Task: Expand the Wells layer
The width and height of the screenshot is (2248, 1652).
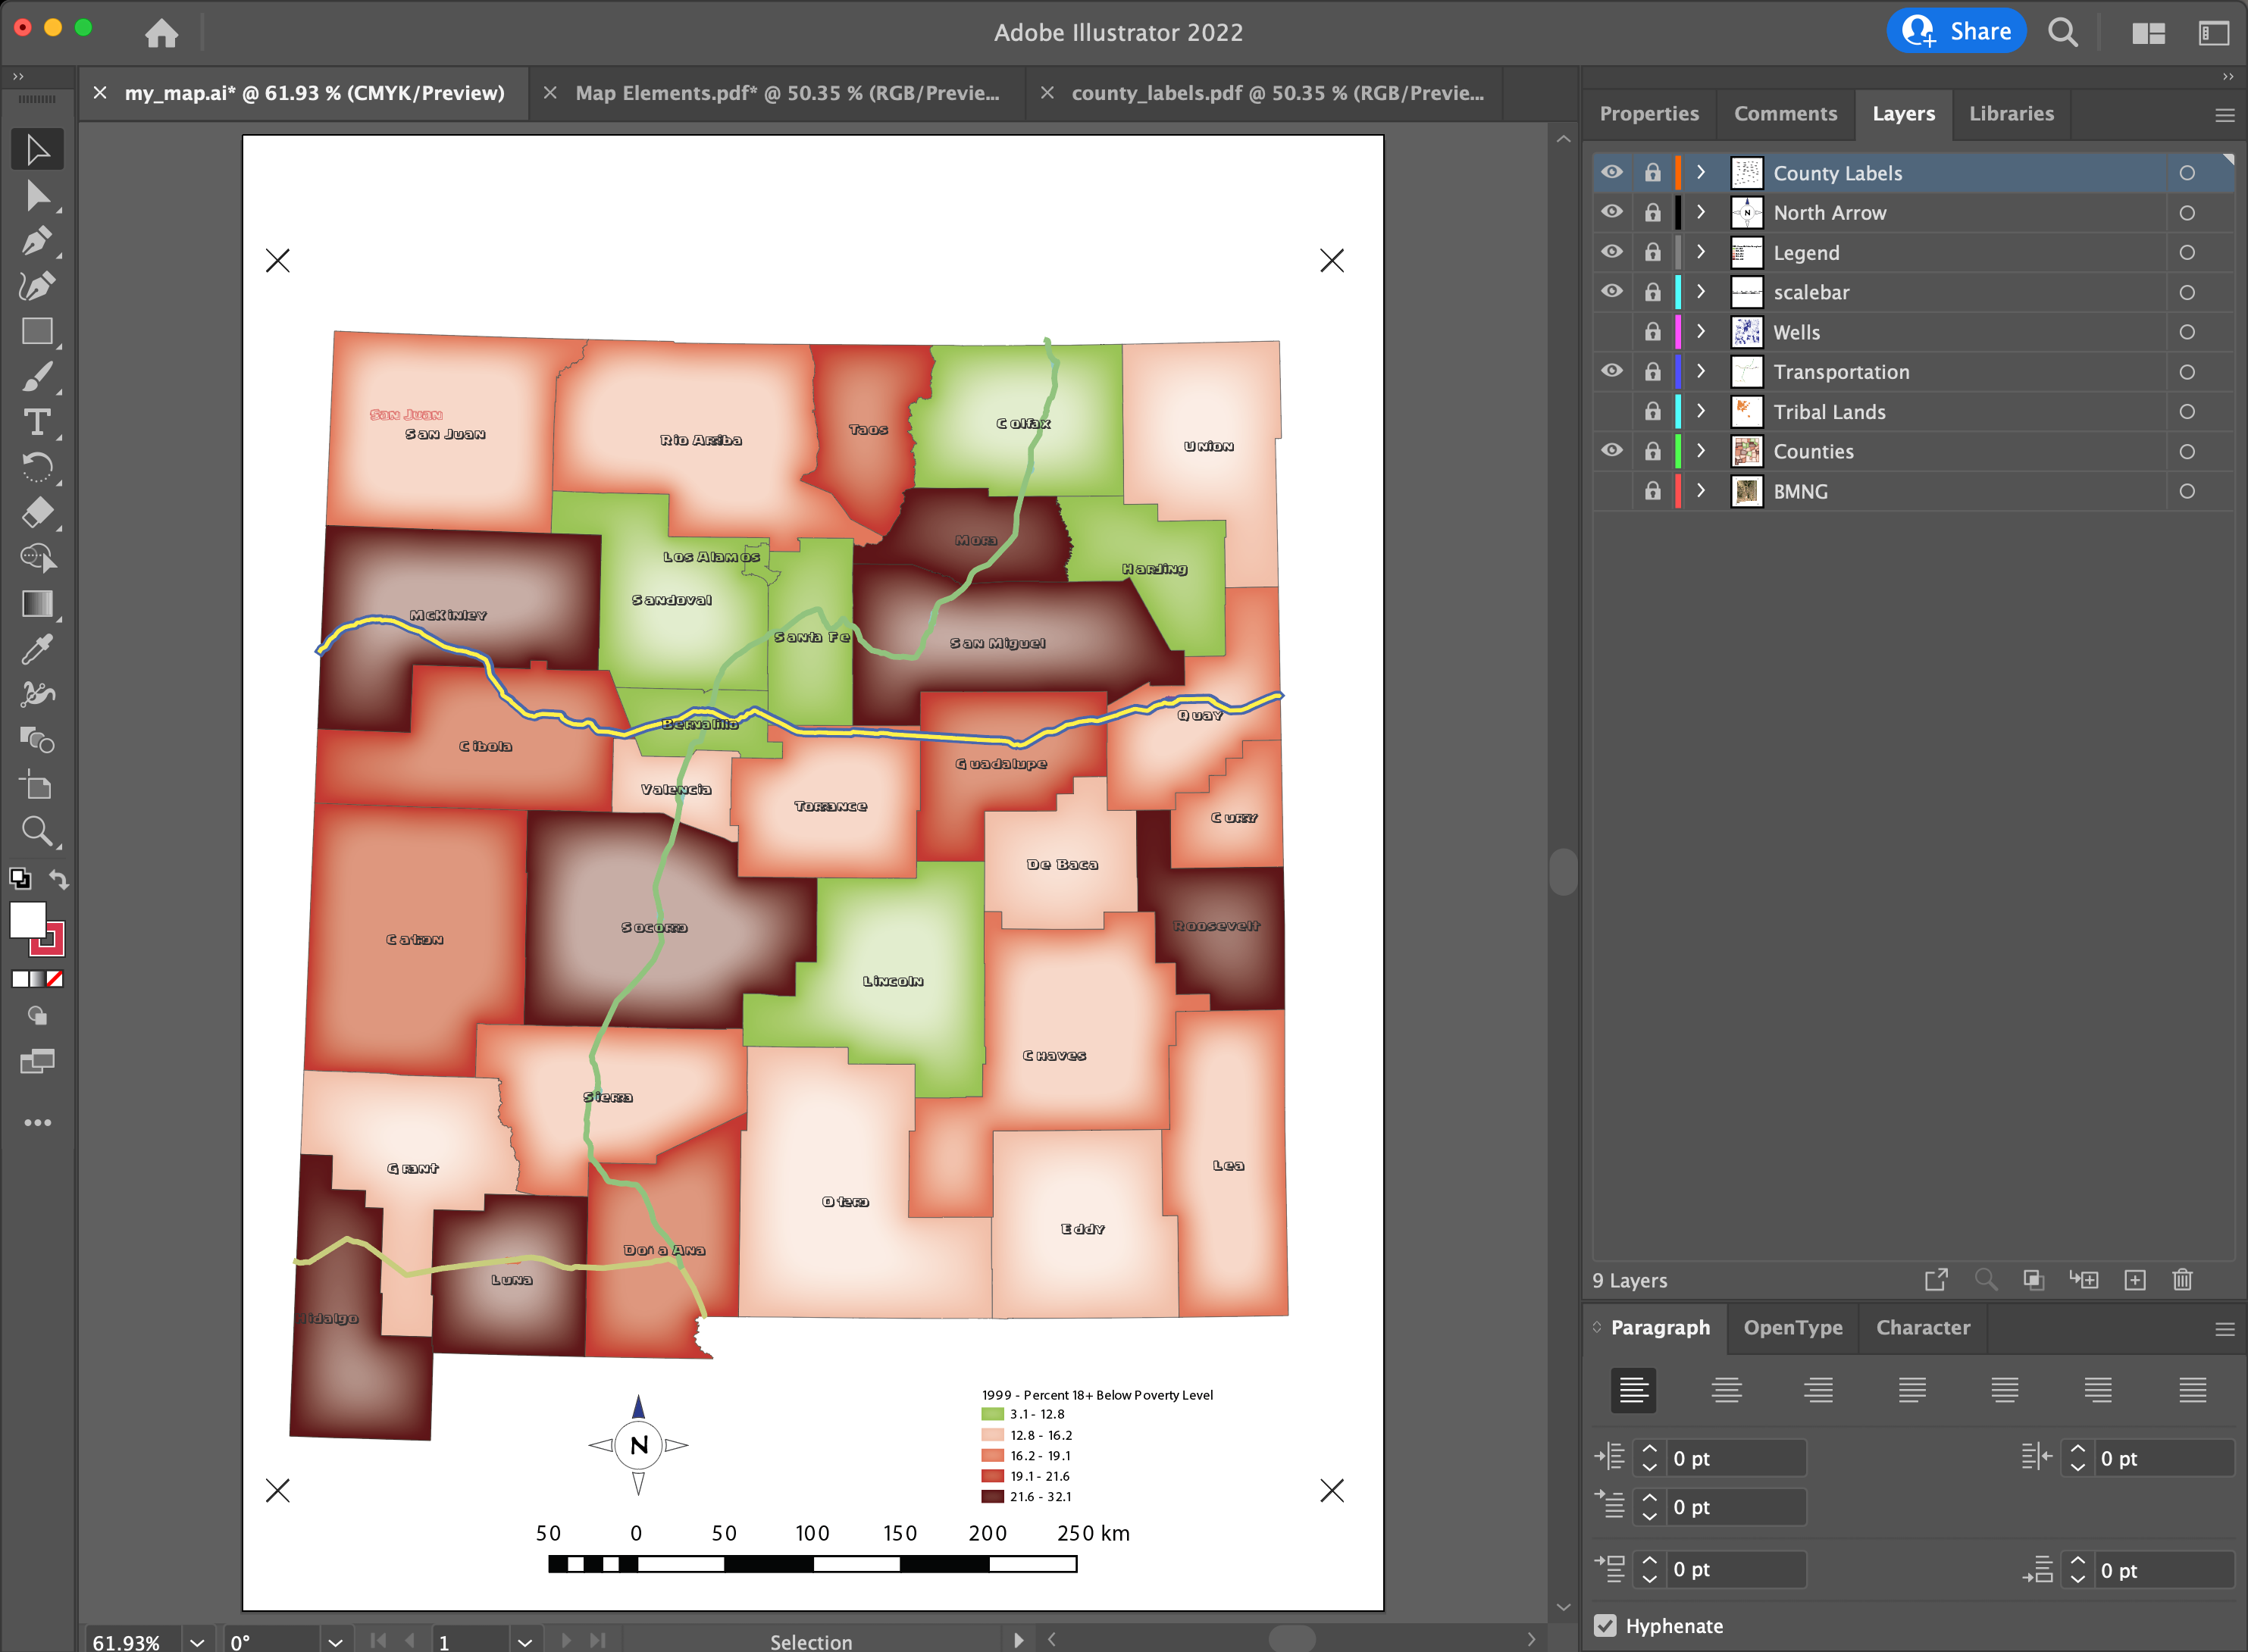Action: point(1700,332)
